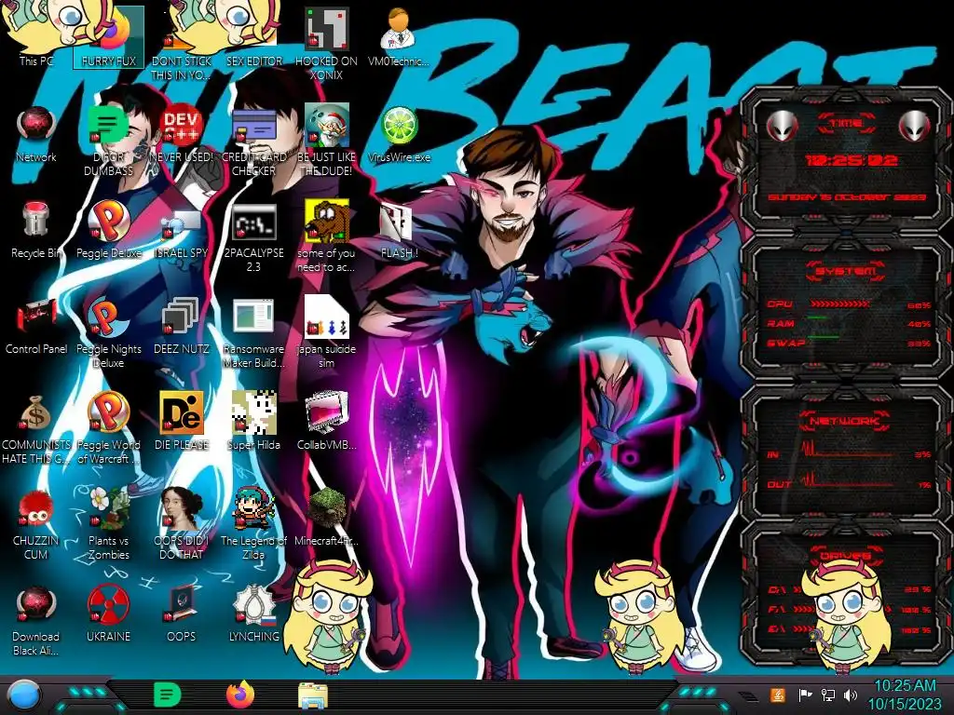Open the DEEZ NUTZ stacked-windows icon

click(182, 326)
